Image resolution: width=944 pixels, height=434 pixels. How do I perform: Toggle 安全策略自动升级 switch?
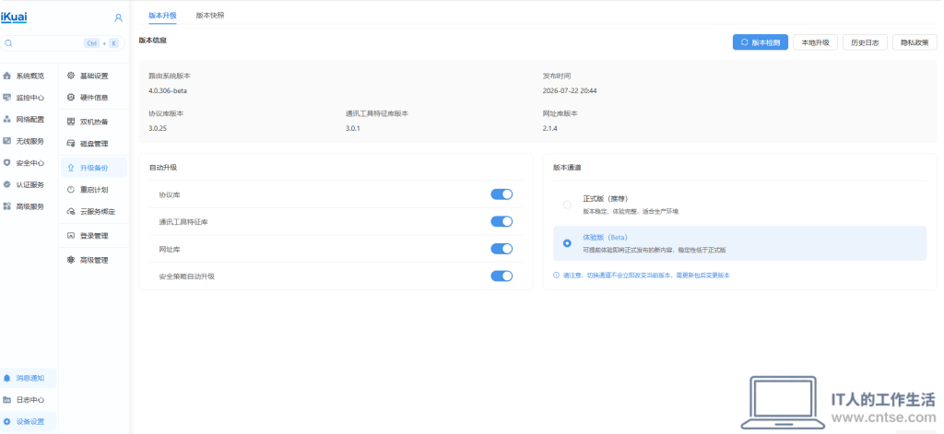(501, 276)
